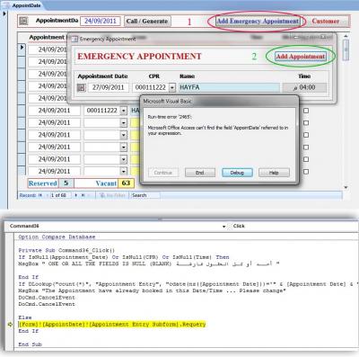Viewport: 359px width, 357px height.
Task: Select the record selector of the first appointment row
Action: [x=22, y=49]
